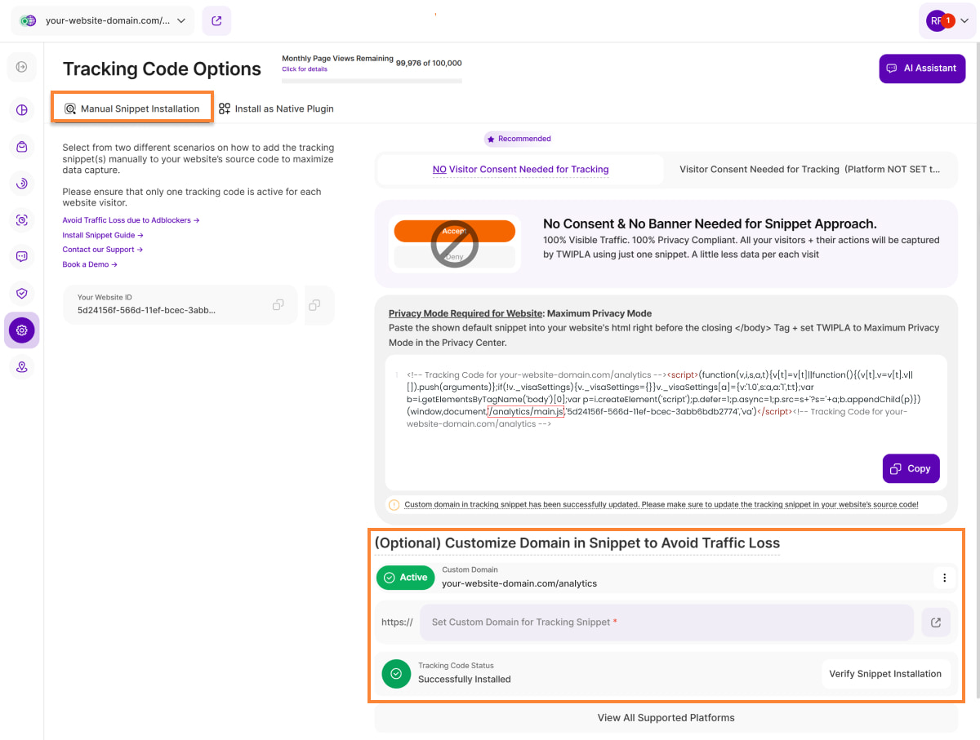The image size is (980, 740).
Task: Select Visitor Consent Needed for Tracking option
Action: click(x=808, y=170)
